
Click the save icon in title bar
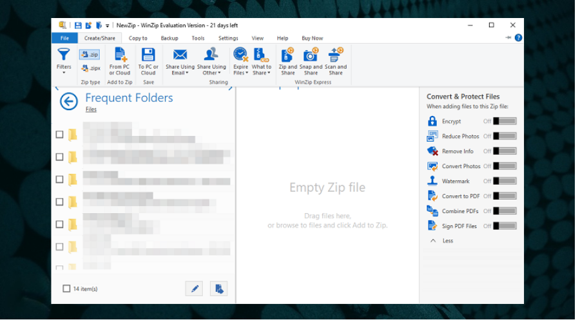coord(78,26)
